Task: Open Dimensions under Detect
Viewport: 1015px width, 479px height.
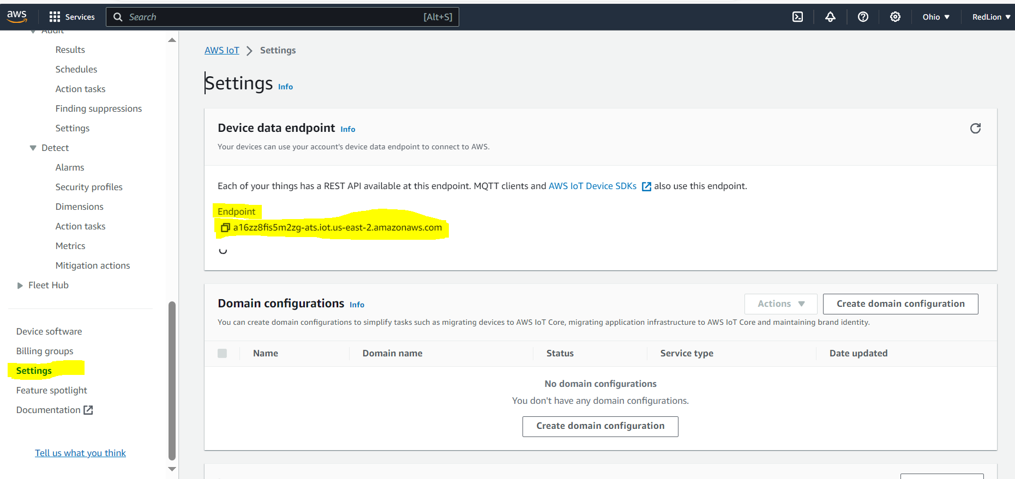Action: pyautogui.click(x=80, y=207)
